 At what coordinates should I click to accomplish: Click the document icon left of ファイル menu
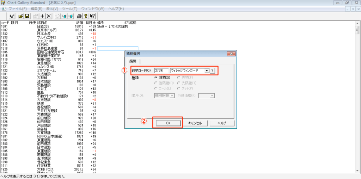click(x=4, y=9)
